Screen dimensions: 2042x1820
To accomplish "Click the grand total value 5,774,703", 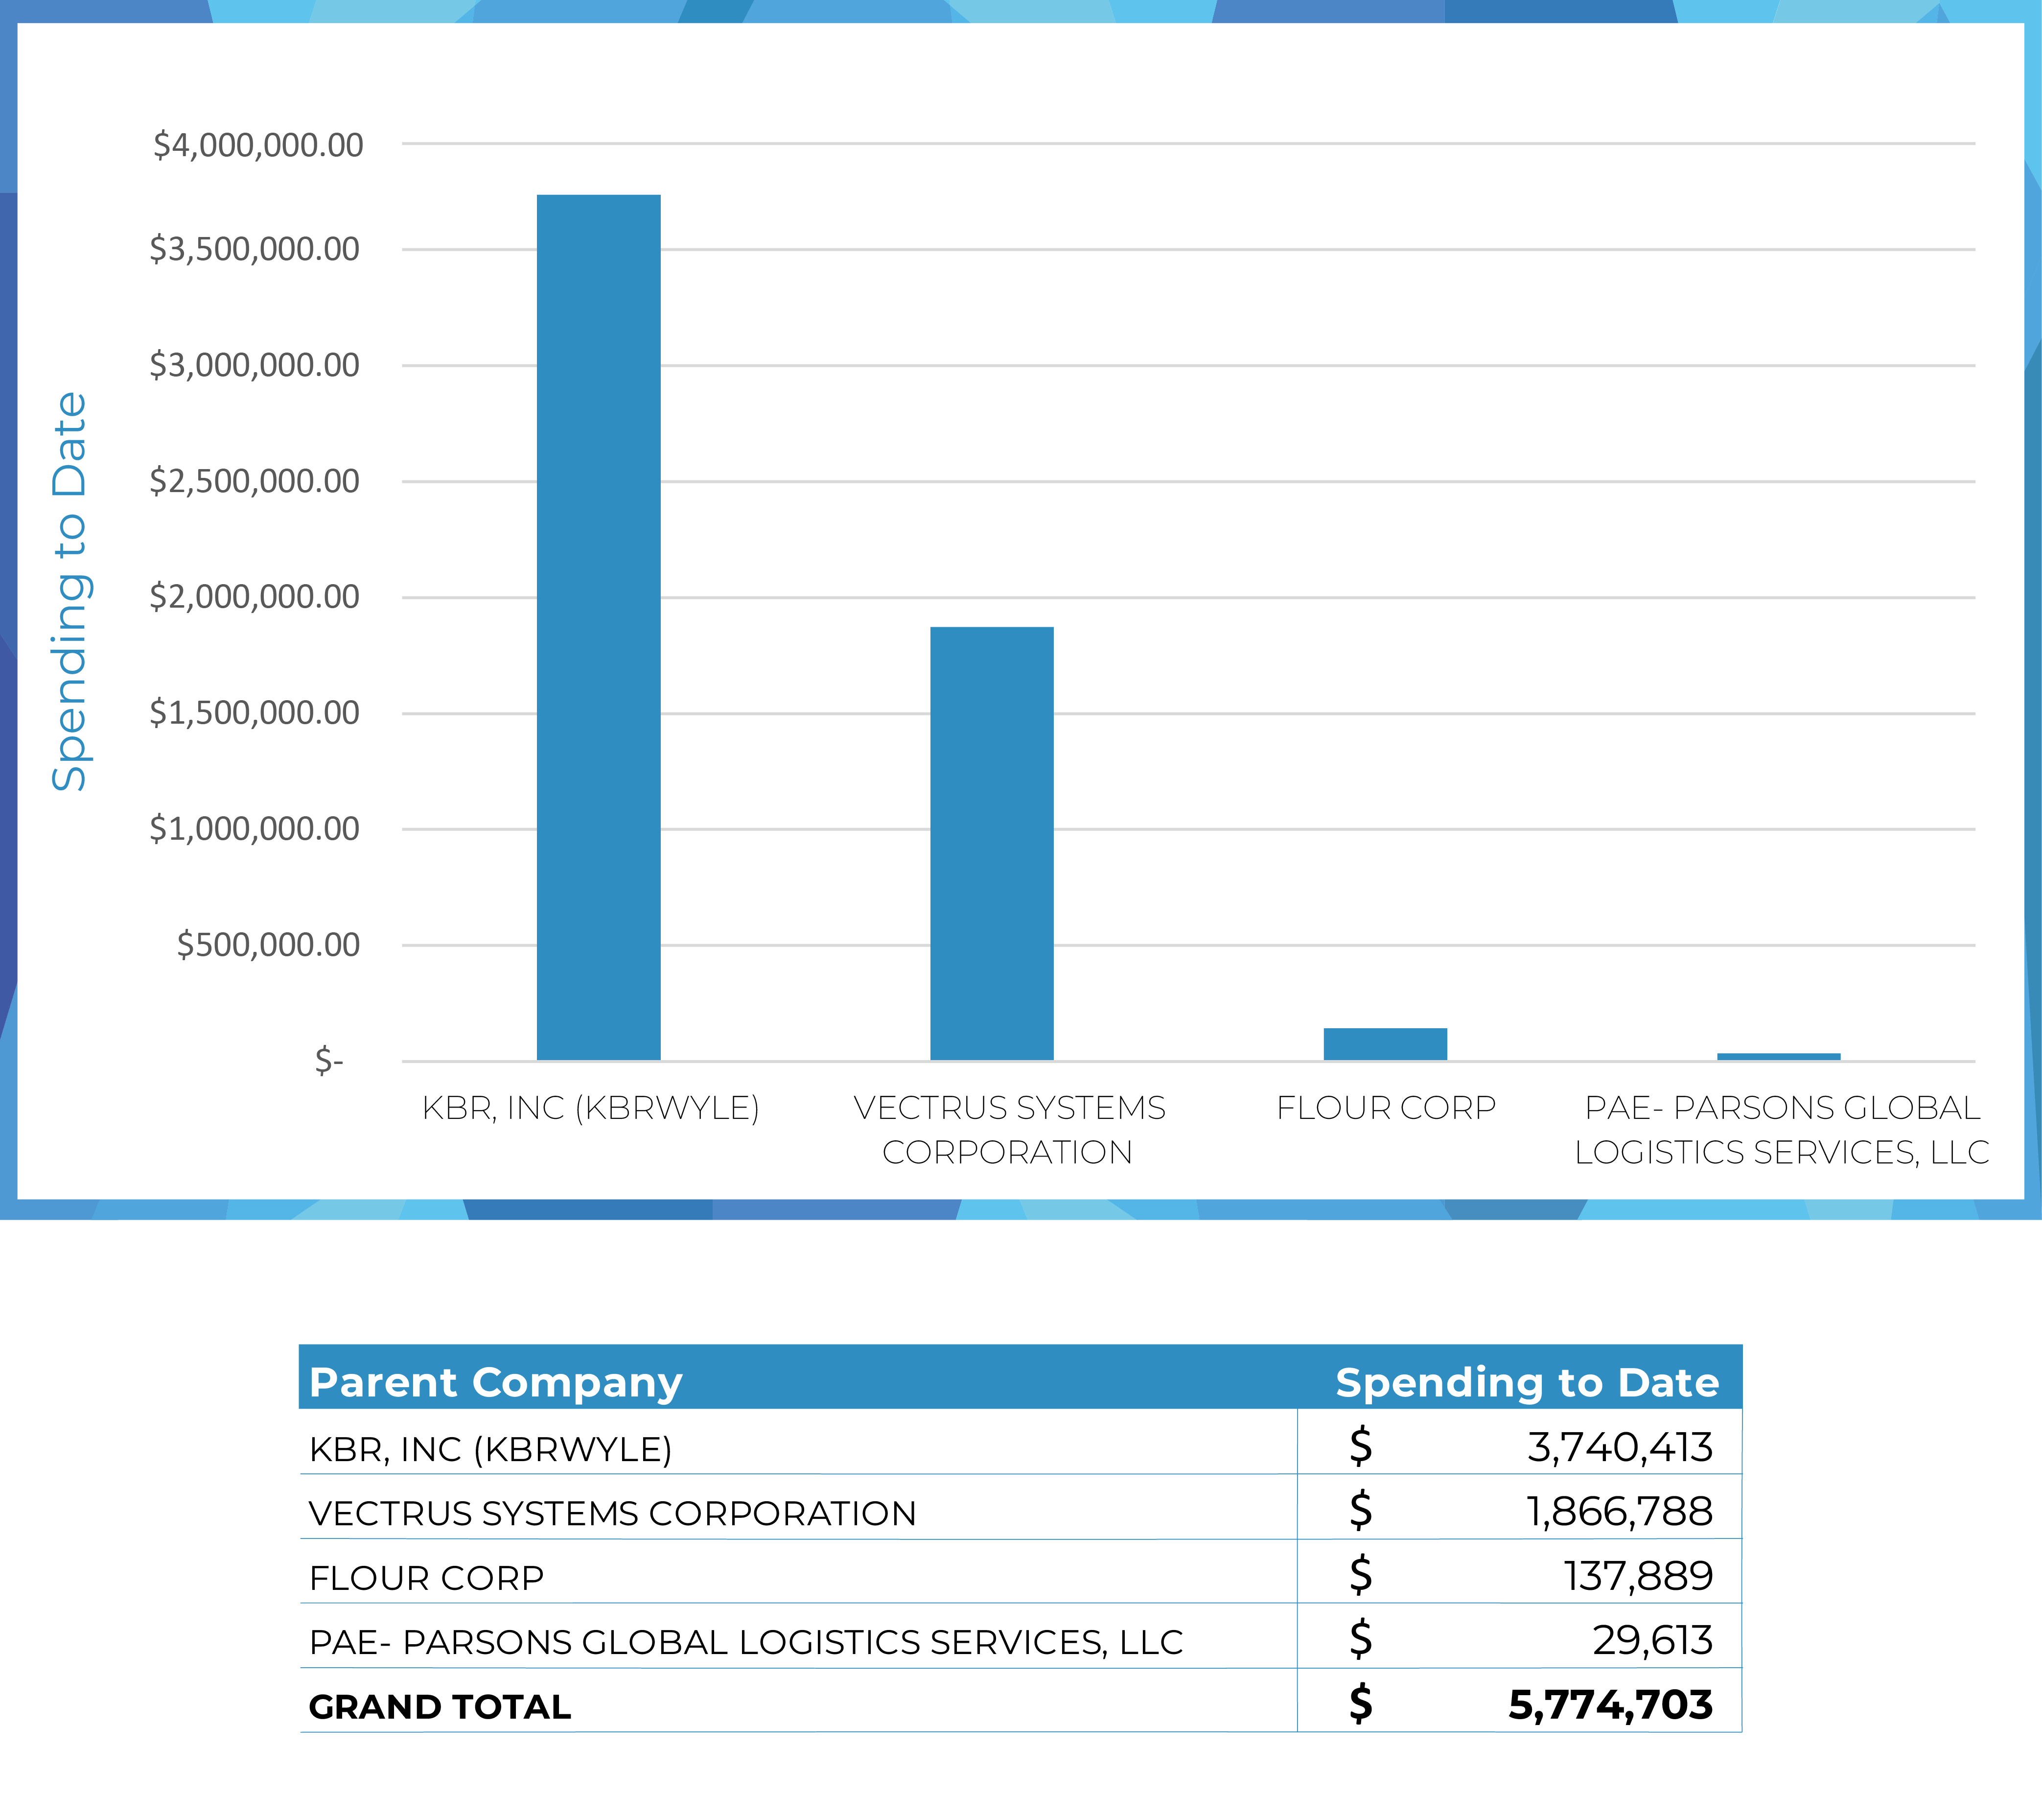I will [x=1611, y=1706].
